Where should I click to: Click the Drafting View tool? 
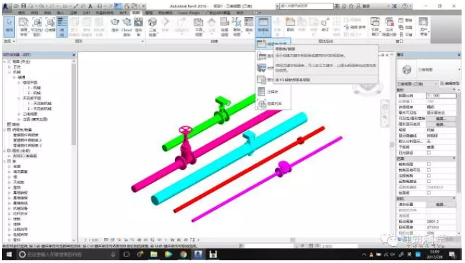click(225, 26)
